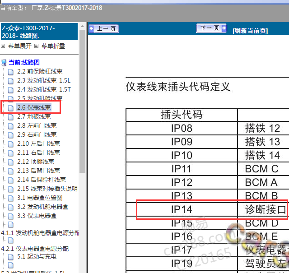Viewport: 289px width, 273px height.
Task: Open 2.11 右后门线束 page
Action: pyautogui.click(x=38, y=153)
